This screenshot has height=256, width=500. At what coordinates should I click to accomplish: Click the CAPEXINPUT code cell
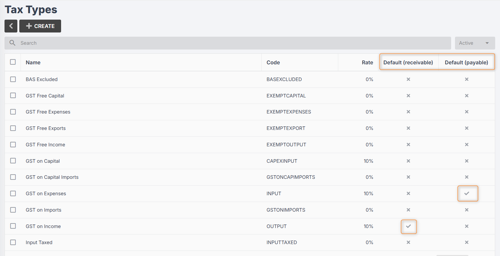click(282, 161)
